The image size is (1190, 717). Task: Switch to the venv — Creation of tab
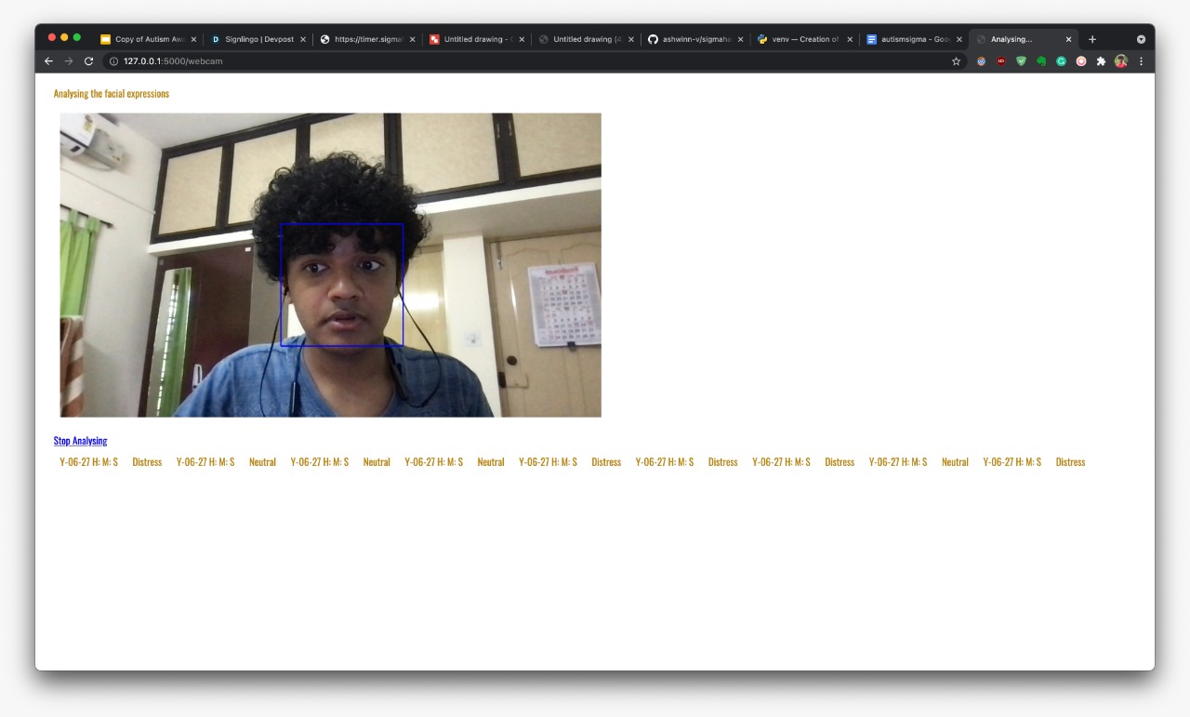[805, 39]
